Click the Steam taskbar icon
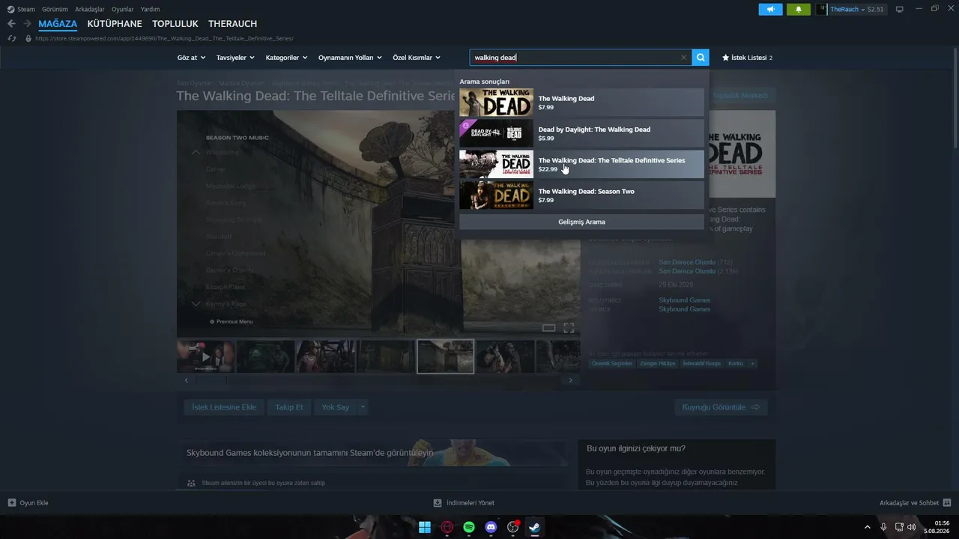 pos(534,527)
